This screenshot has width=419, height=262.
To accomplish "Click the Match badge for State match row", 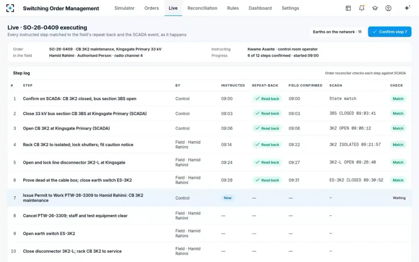I will [398, 99].
